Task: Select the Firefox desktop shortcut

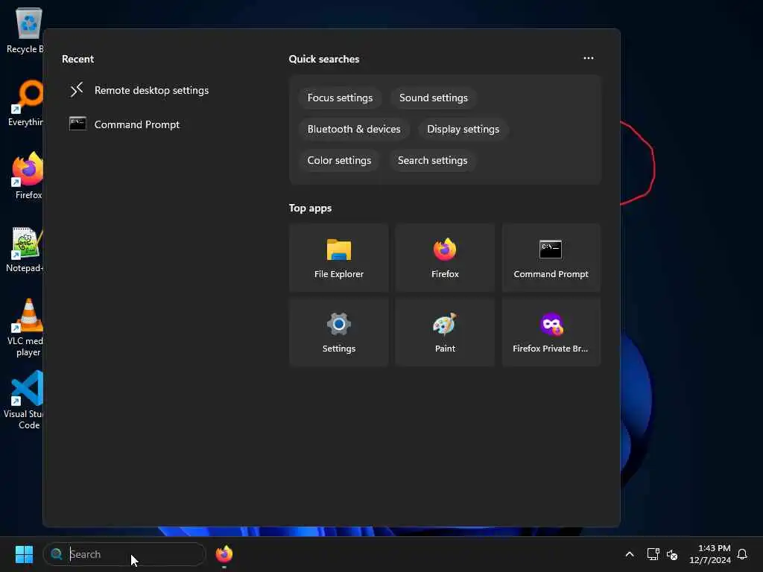Action: point(28,176)
